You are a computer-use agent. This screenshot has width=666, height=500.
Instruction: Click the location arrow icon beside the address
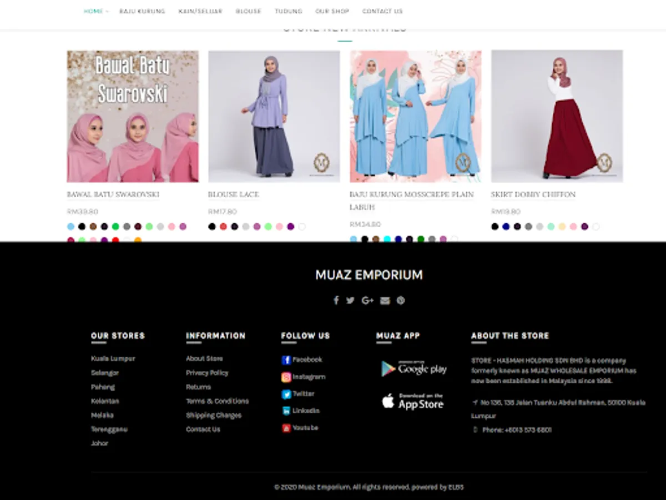click(x=475, y=402)
